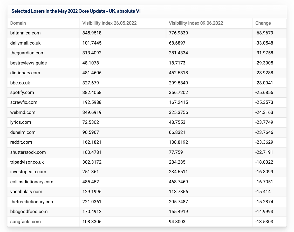
Task: Select reddit.com in the Domain column
Action: coord(21,142)
